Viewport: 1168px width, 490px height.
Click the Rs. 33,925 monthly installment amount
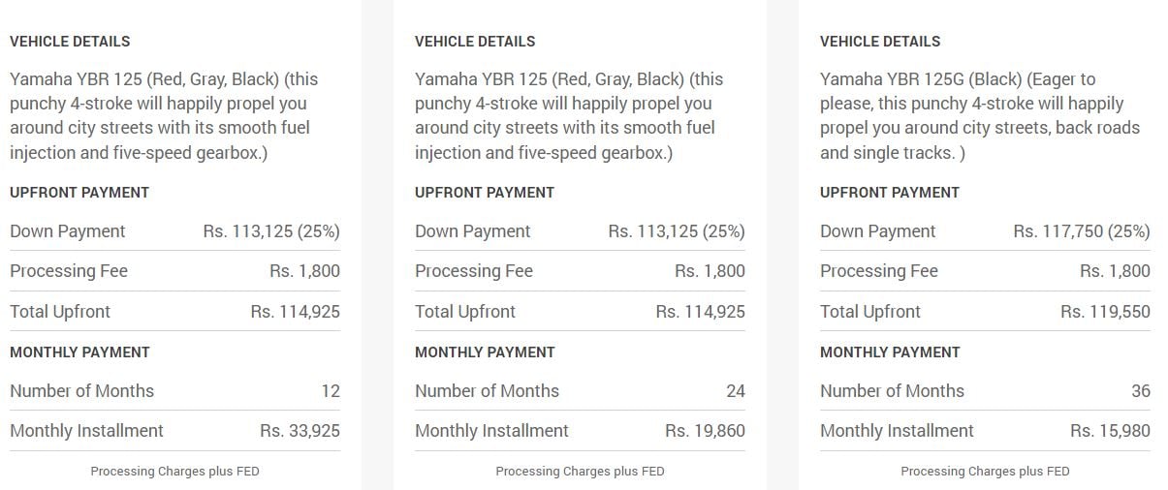pos(300,431)
